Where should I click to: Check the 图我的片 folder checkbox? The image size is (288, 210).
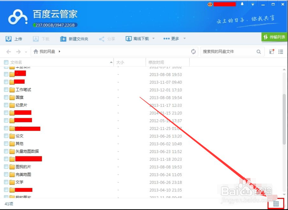6,167
